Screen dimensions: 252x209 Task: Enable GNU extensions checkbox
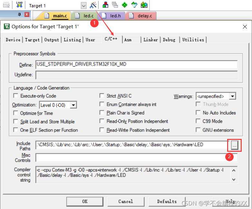point(198,130)
